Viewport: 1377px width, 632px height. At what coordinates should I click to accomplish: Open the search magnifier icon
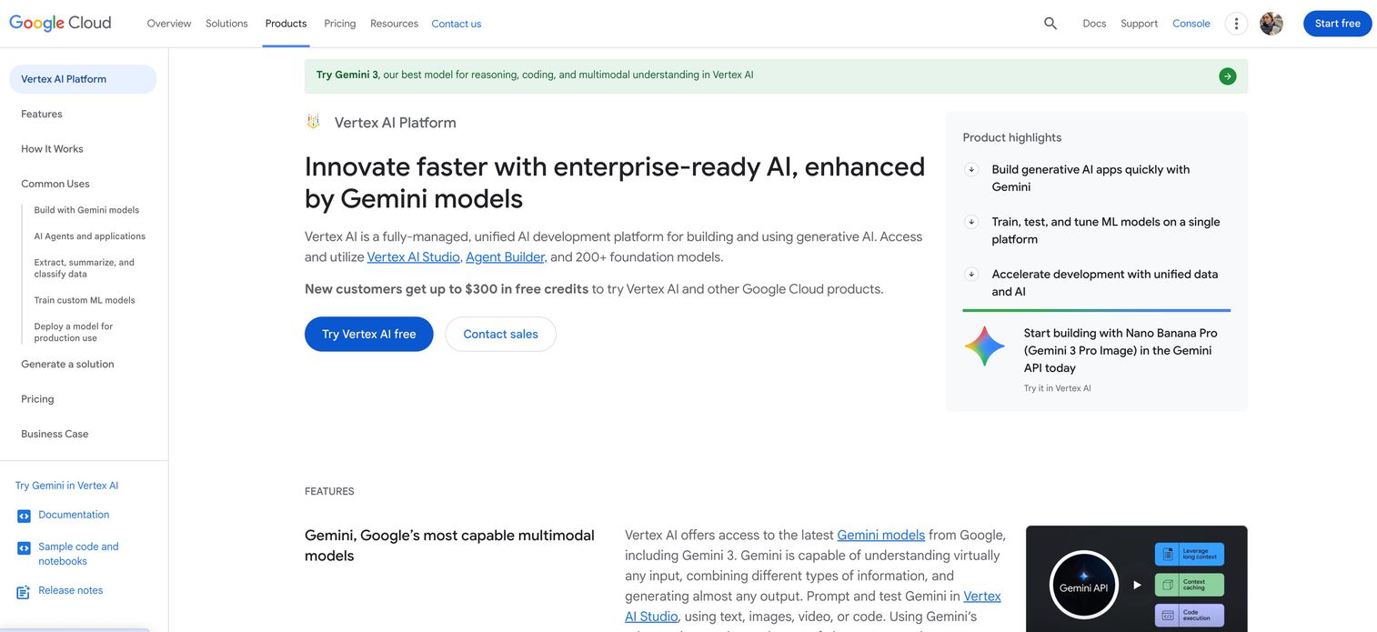(1050, 24)
